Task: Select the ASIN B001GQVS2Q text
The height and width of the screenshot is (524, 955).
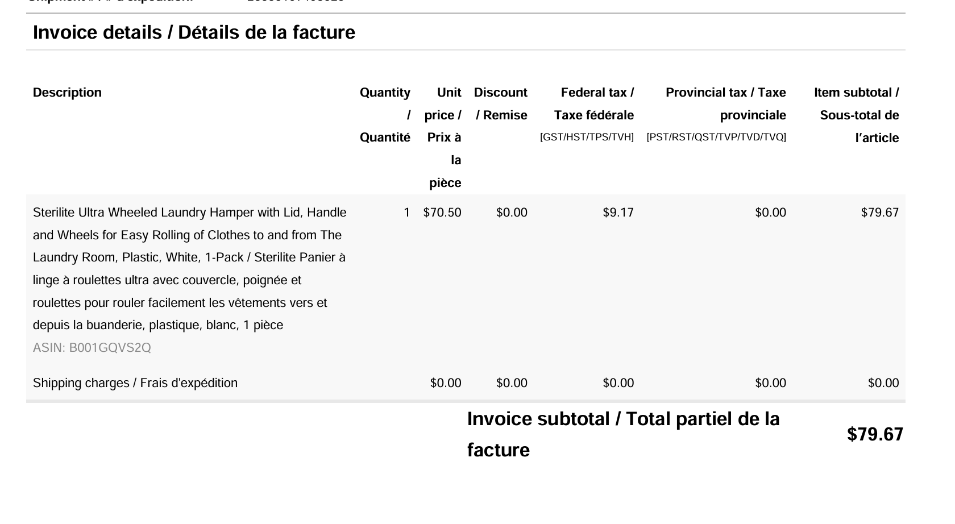Action: click(92, 348)
